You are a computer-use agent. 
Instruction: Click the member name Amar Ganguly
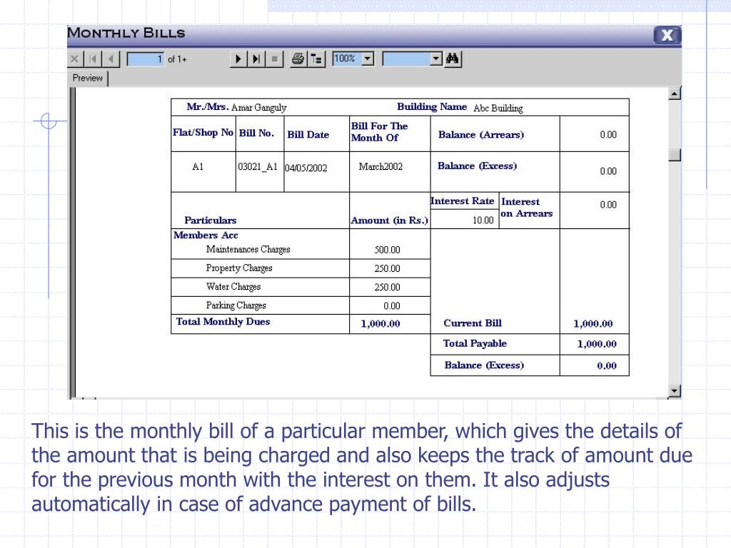258,108
